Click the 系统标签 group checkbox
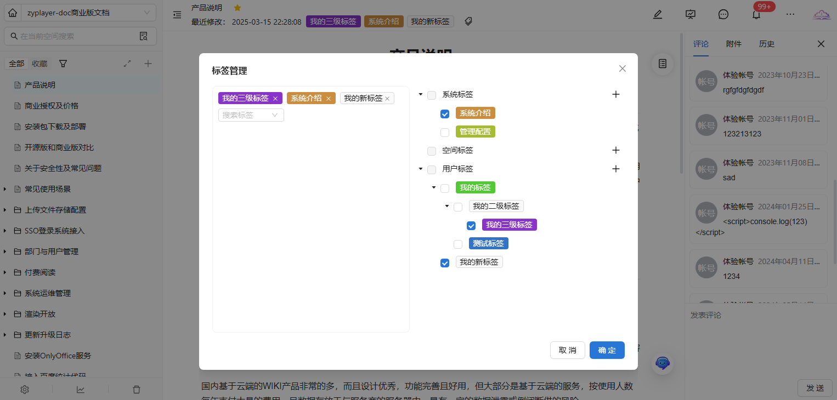The image size is (837, 400). (x=432, y=95)
